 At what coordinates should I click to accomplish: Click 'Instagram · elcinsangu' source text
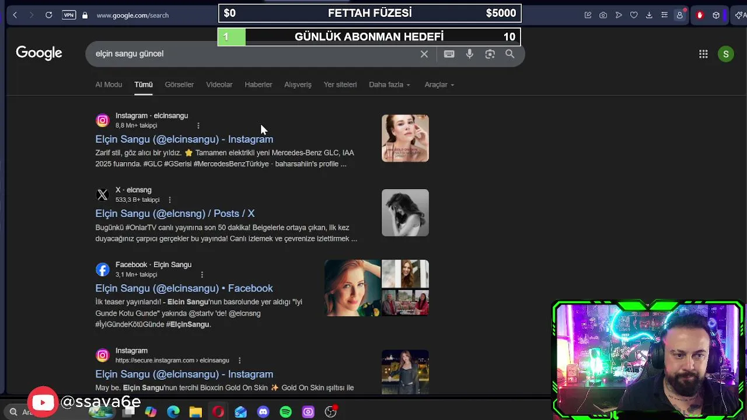click(152, 116)
